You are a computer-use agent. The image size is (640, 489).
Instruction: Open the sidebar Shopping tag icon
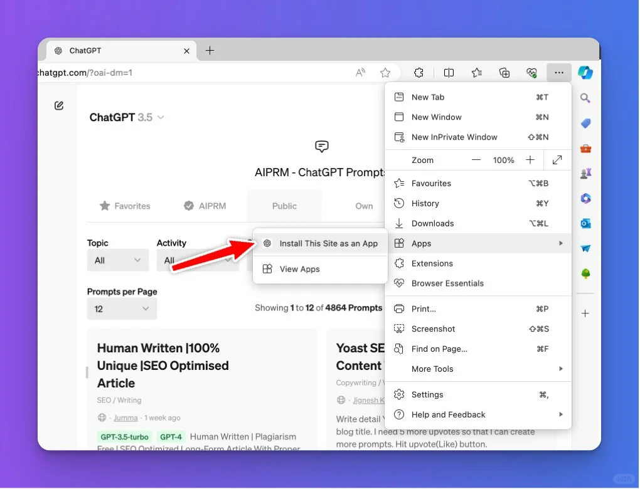pos(585,123)
